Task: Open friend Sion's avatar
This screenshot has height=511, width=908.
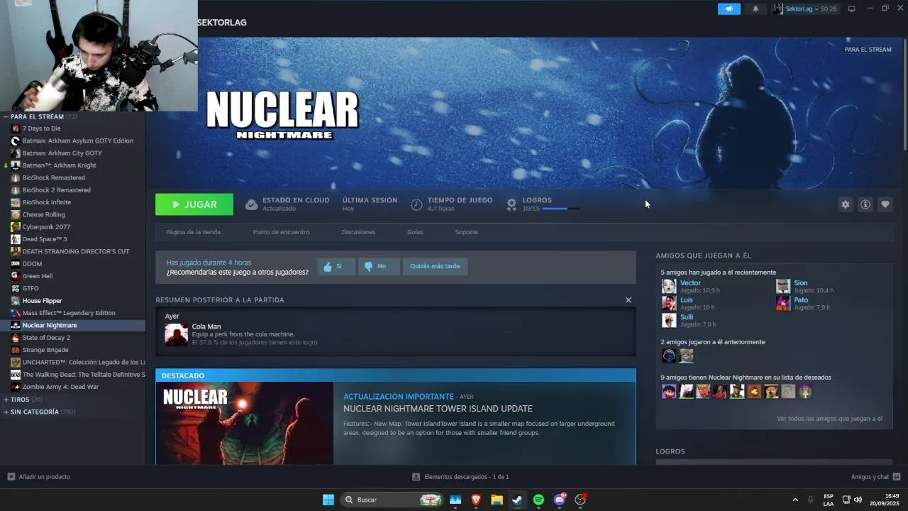Action: tap(783, 286)
